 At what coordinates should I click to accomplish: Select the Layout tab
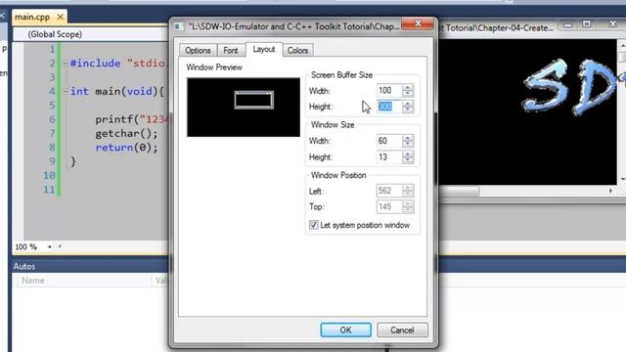[264, 49]
